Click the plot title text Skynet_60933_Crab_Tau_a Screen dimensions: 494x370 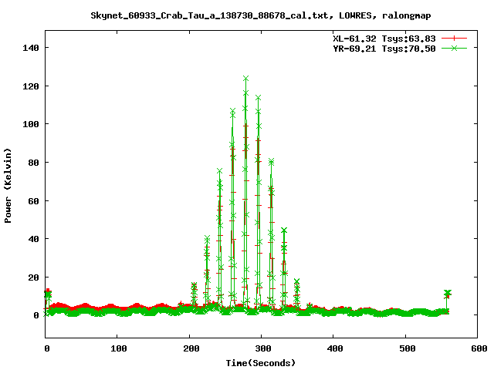pos(153,15)
